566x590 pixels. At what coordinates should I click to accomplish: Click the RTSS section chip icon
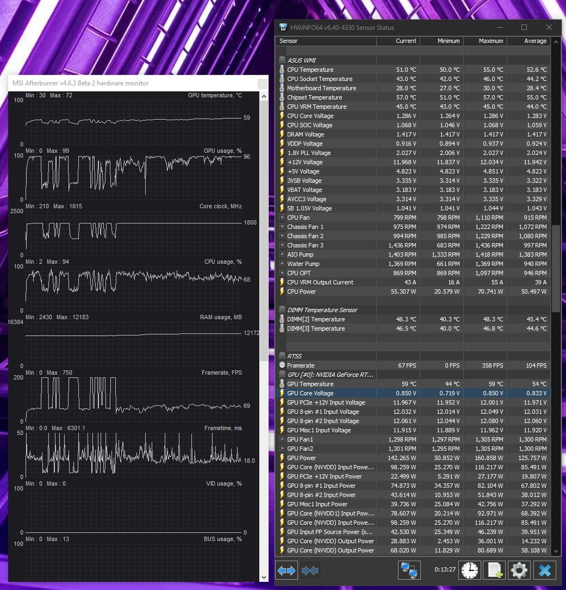point(282,356)
